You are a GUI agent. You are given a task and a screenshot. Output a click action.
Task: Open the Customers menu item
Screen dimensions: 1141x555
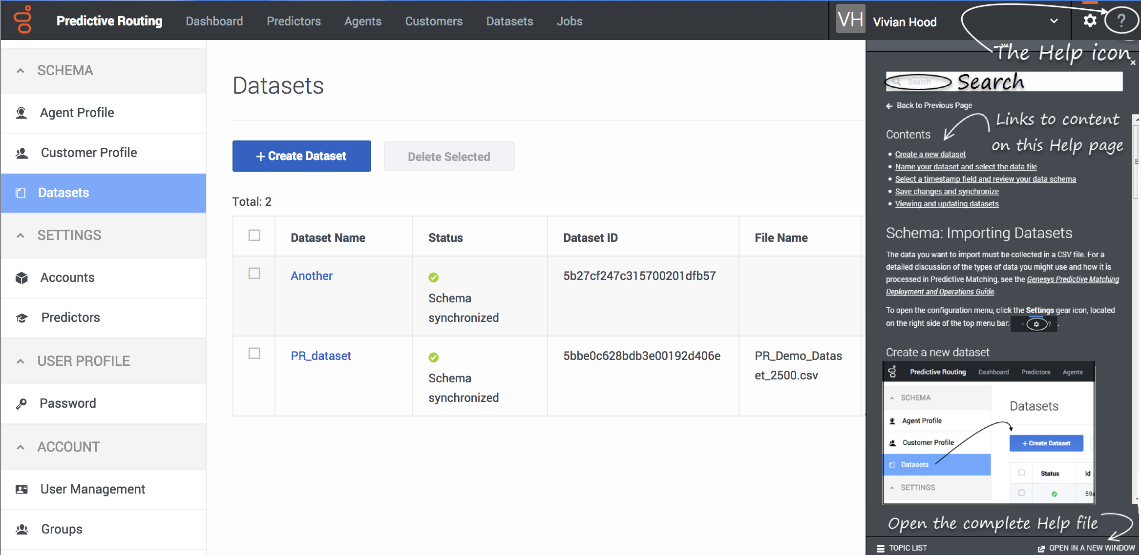(433, 21)
